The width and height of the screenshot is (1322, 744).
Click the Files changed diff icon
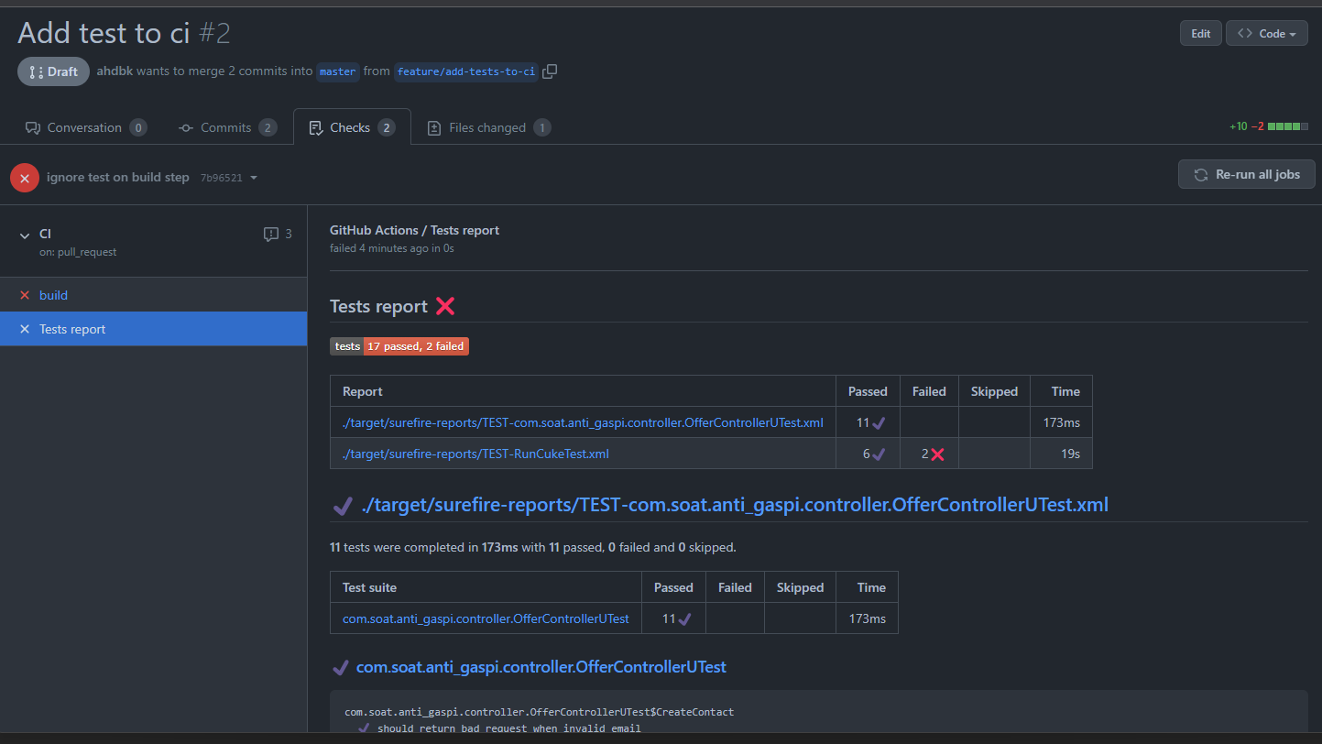click(x=434, y=128)
